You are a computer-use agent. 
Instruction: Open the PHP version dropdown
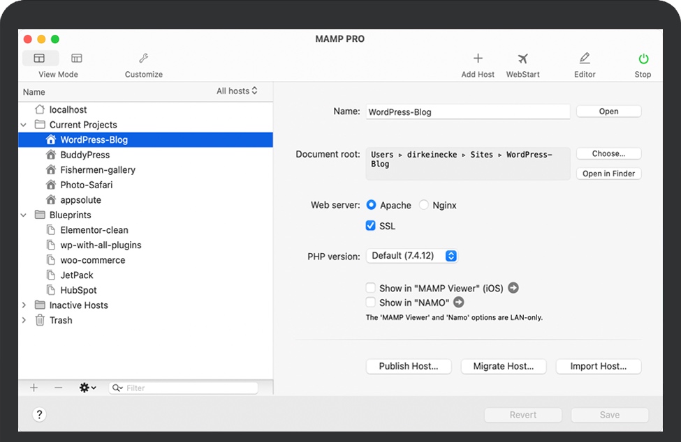(412, 256)
